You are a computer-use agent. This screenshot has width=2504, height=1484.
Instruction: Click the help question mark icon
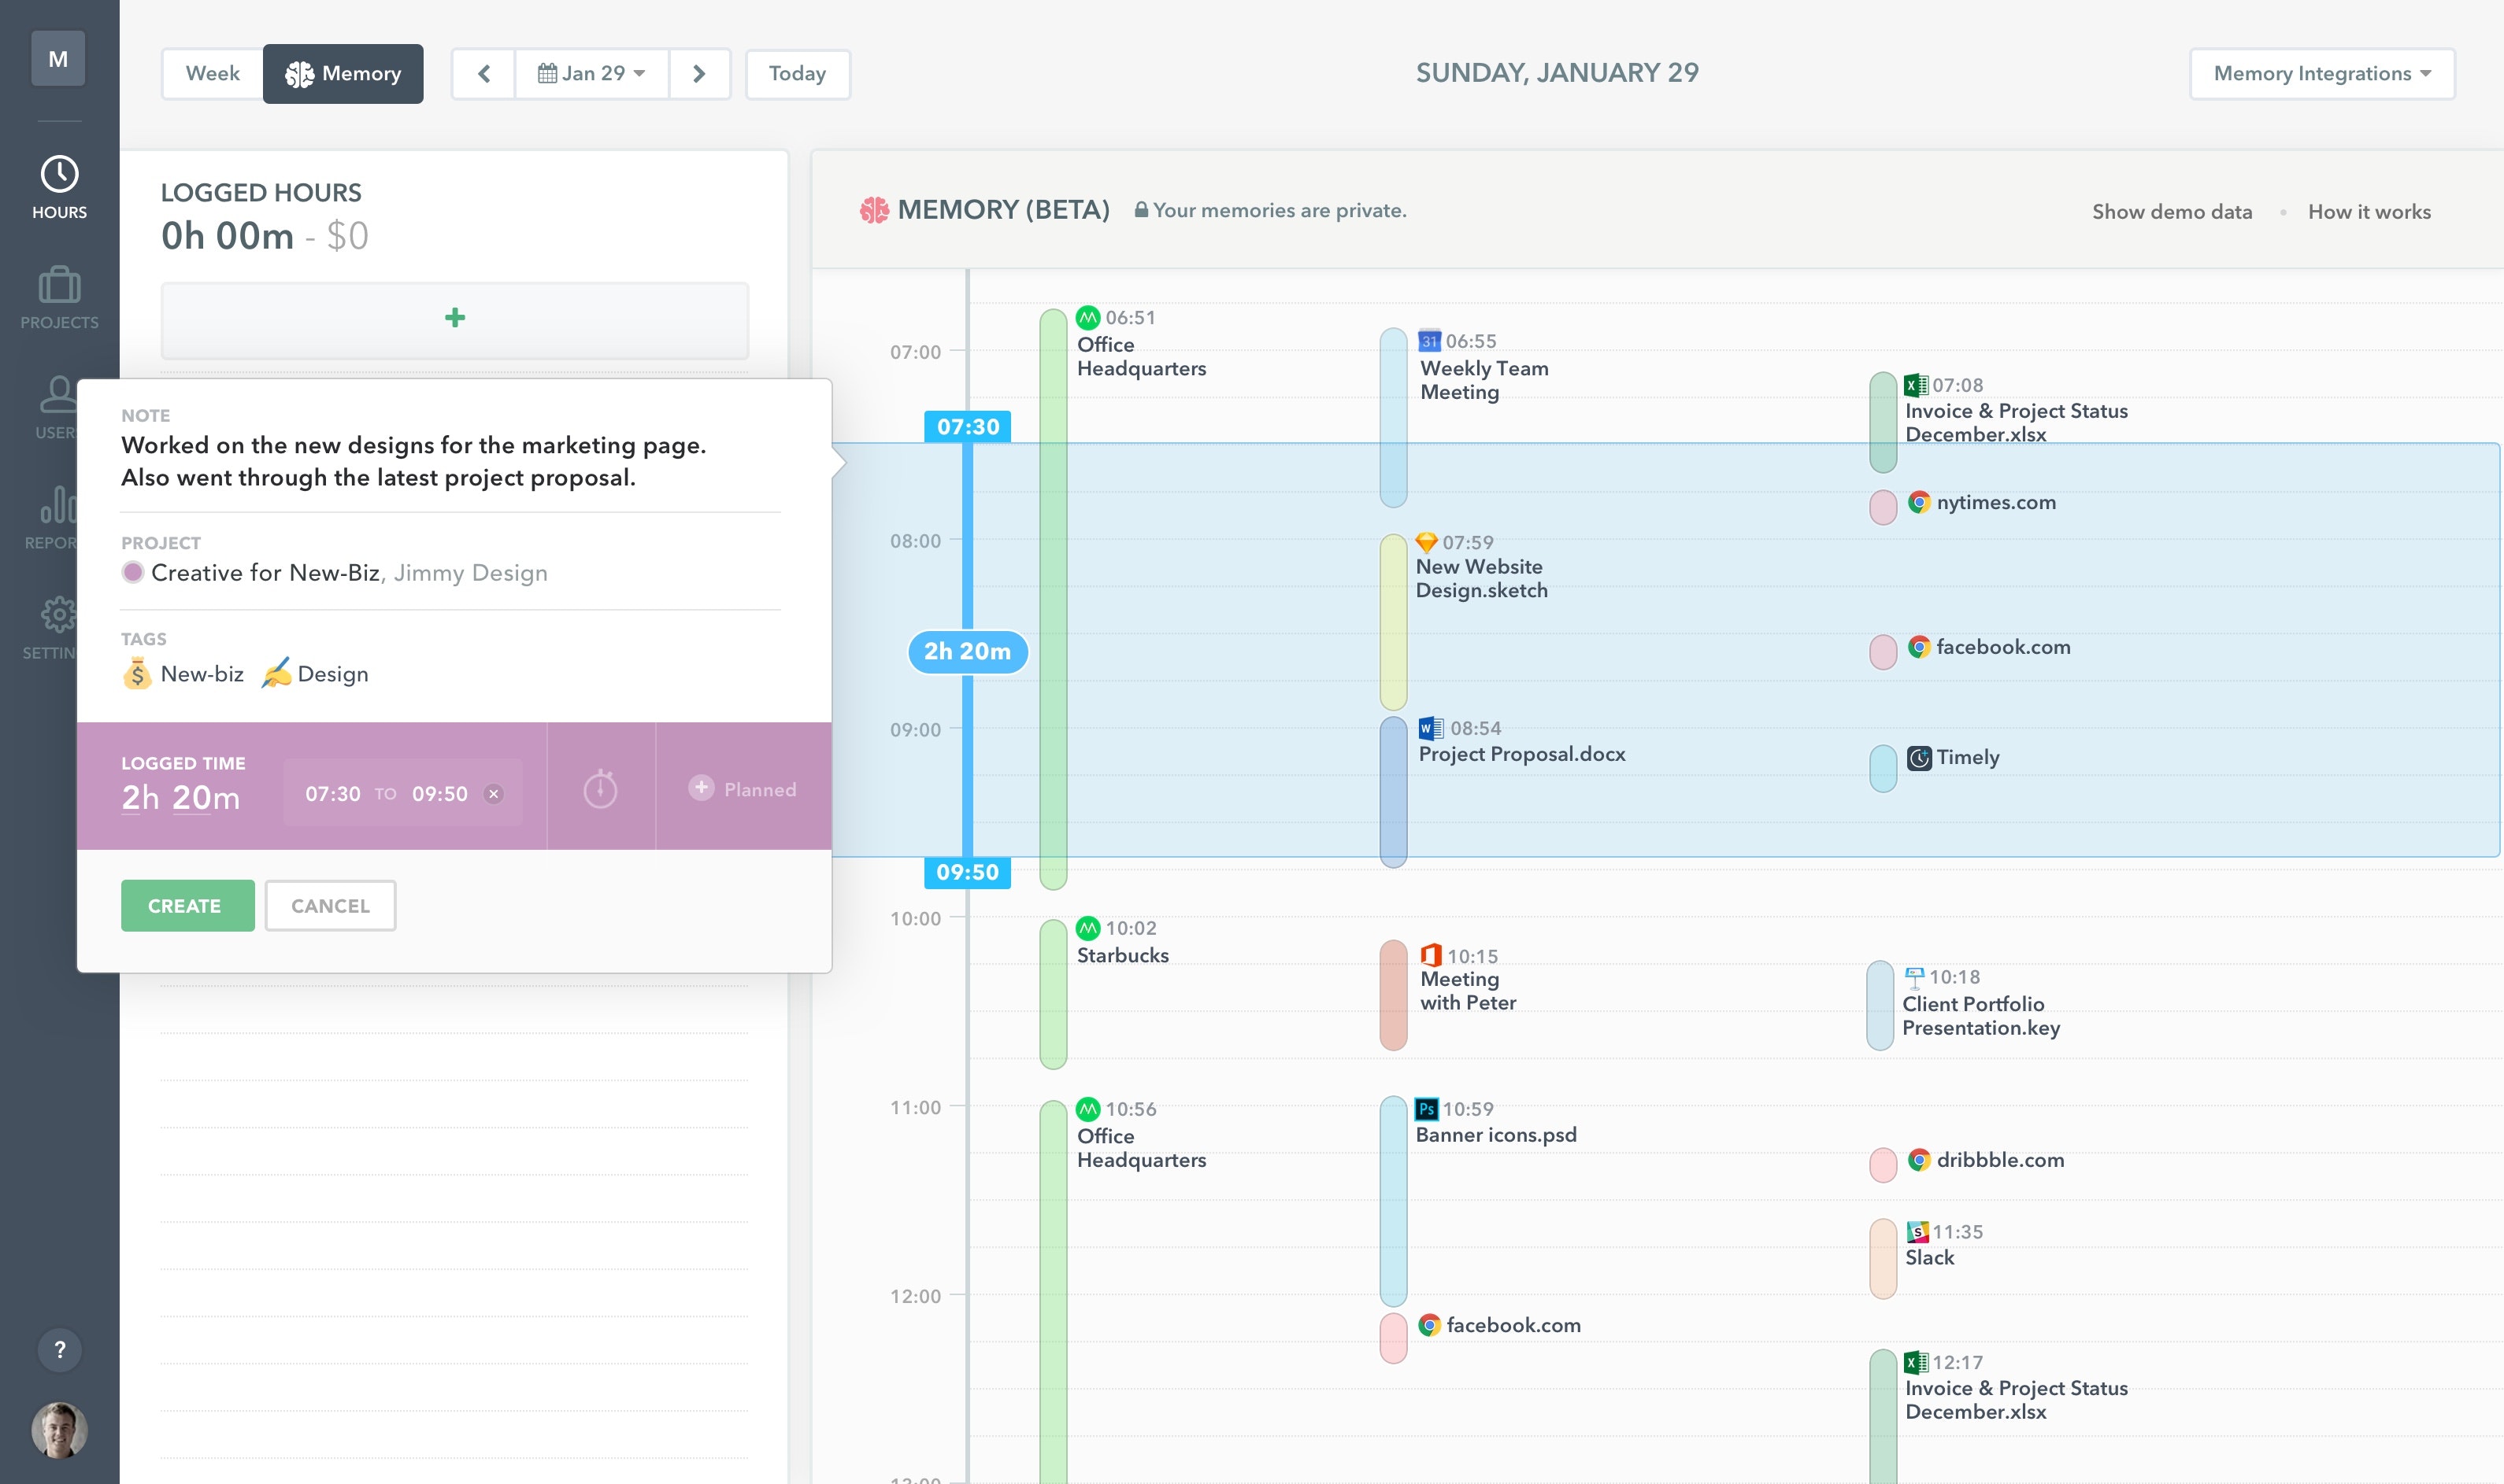pos(59,1349)
